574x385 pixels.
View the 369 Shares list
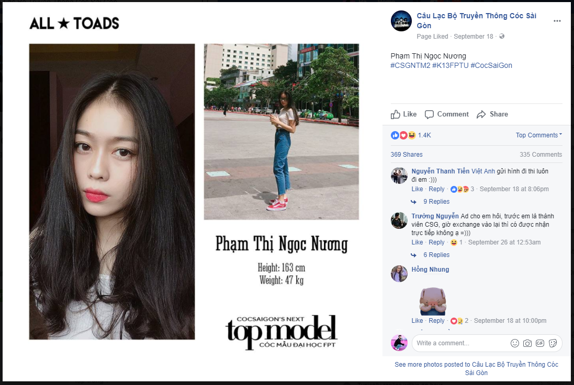[407, 155]
